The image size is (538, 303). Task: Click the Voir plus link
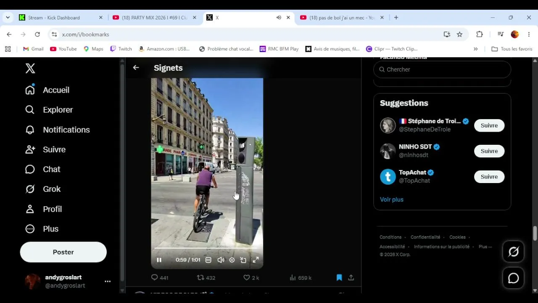[x=392, y=199]
